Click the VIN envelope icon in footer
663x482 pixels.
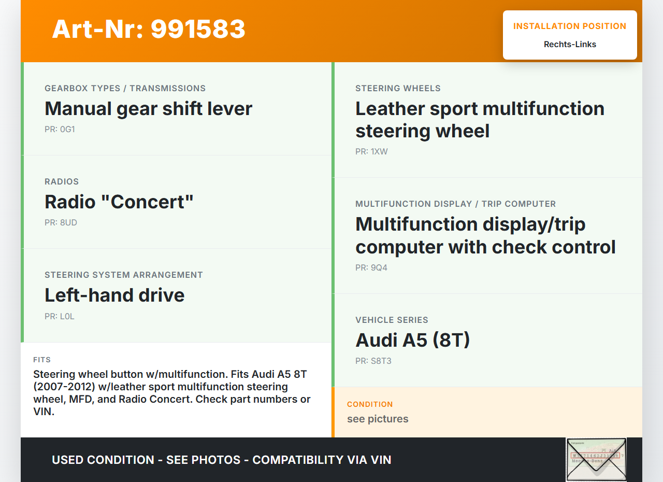pyautogui.click(x=596, y=459)
